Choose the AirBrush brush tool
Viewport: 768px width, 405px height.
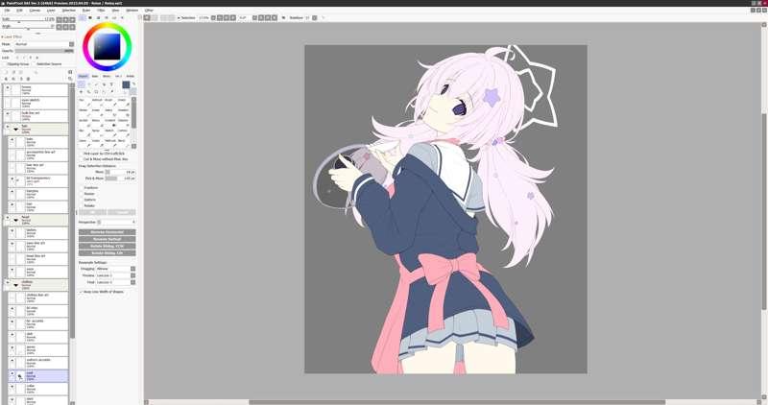coord(98,103)
